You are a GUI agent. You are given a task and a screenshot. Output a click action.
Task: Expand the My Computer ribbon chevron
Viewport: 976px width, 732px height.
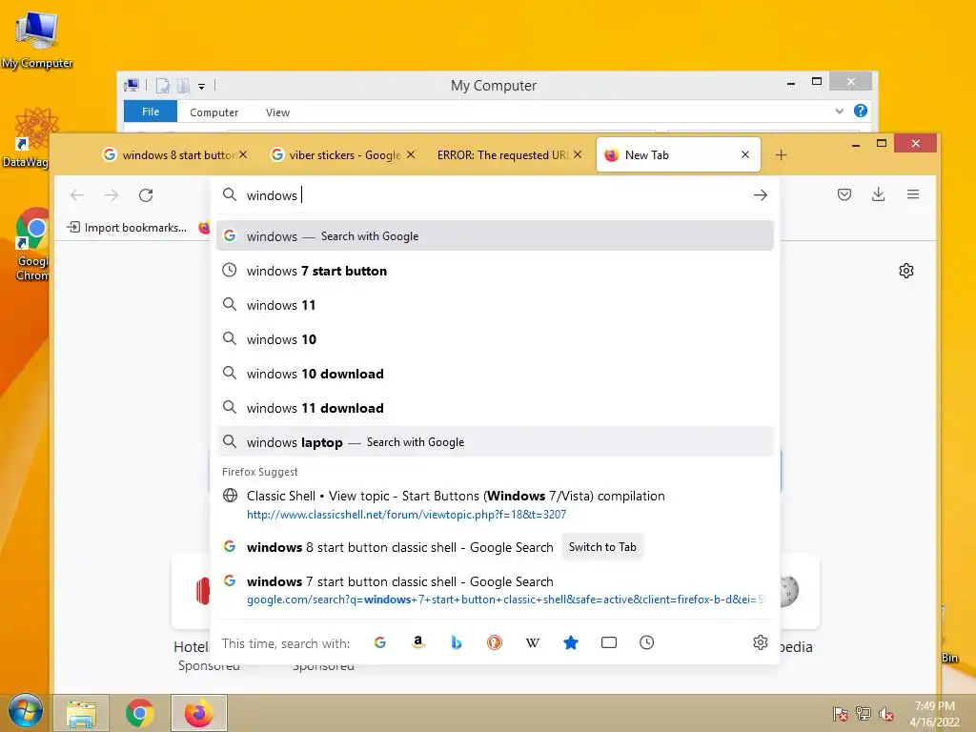[x=839, y=112]
